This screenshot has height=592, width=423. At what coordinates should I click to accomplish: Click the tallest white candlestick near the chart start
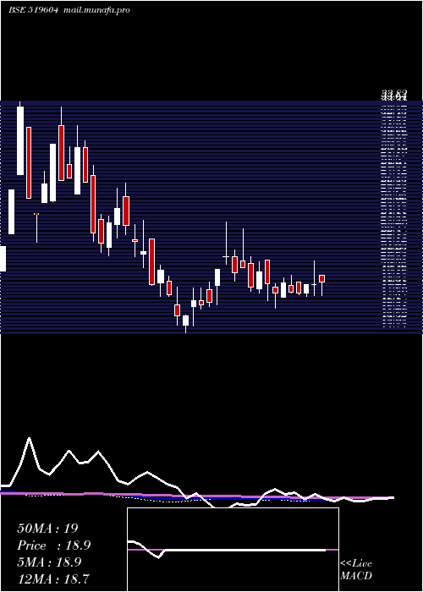(x=20, y=140)
